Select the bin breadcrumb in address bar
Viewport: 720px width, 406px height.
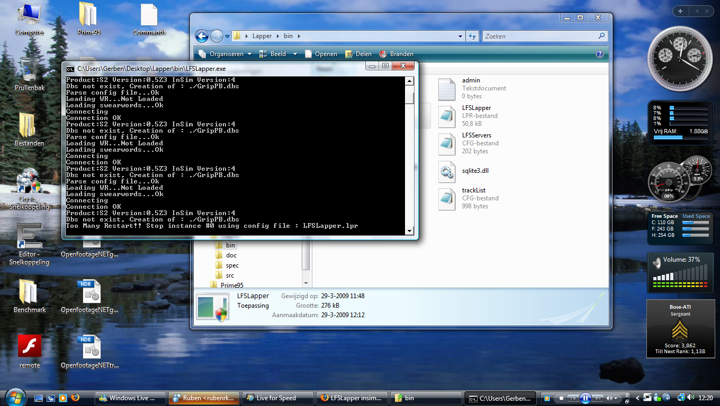(288, 36)
